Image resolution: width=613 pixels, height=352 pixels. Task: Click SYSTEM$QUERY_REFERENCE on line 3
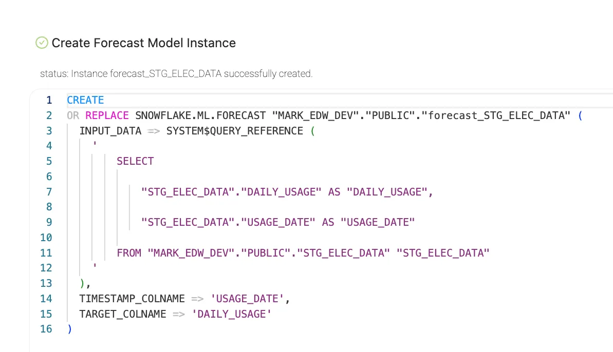point(235,131)
